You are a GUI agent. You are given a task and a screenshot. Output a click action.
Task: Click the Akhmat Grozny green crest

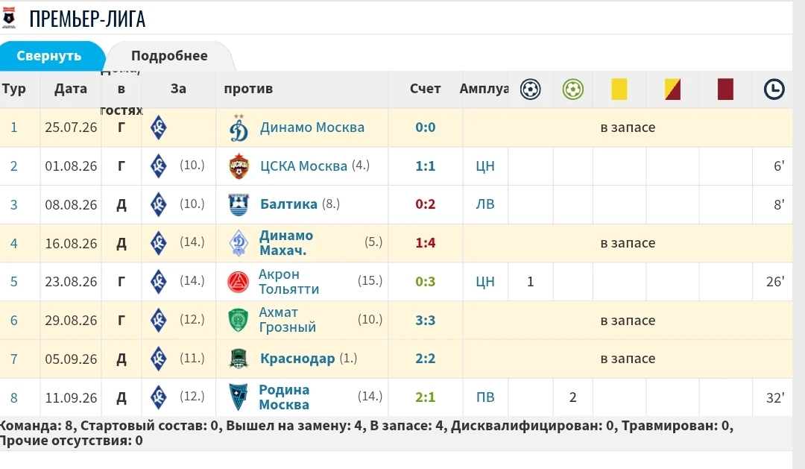coord(239,320)
